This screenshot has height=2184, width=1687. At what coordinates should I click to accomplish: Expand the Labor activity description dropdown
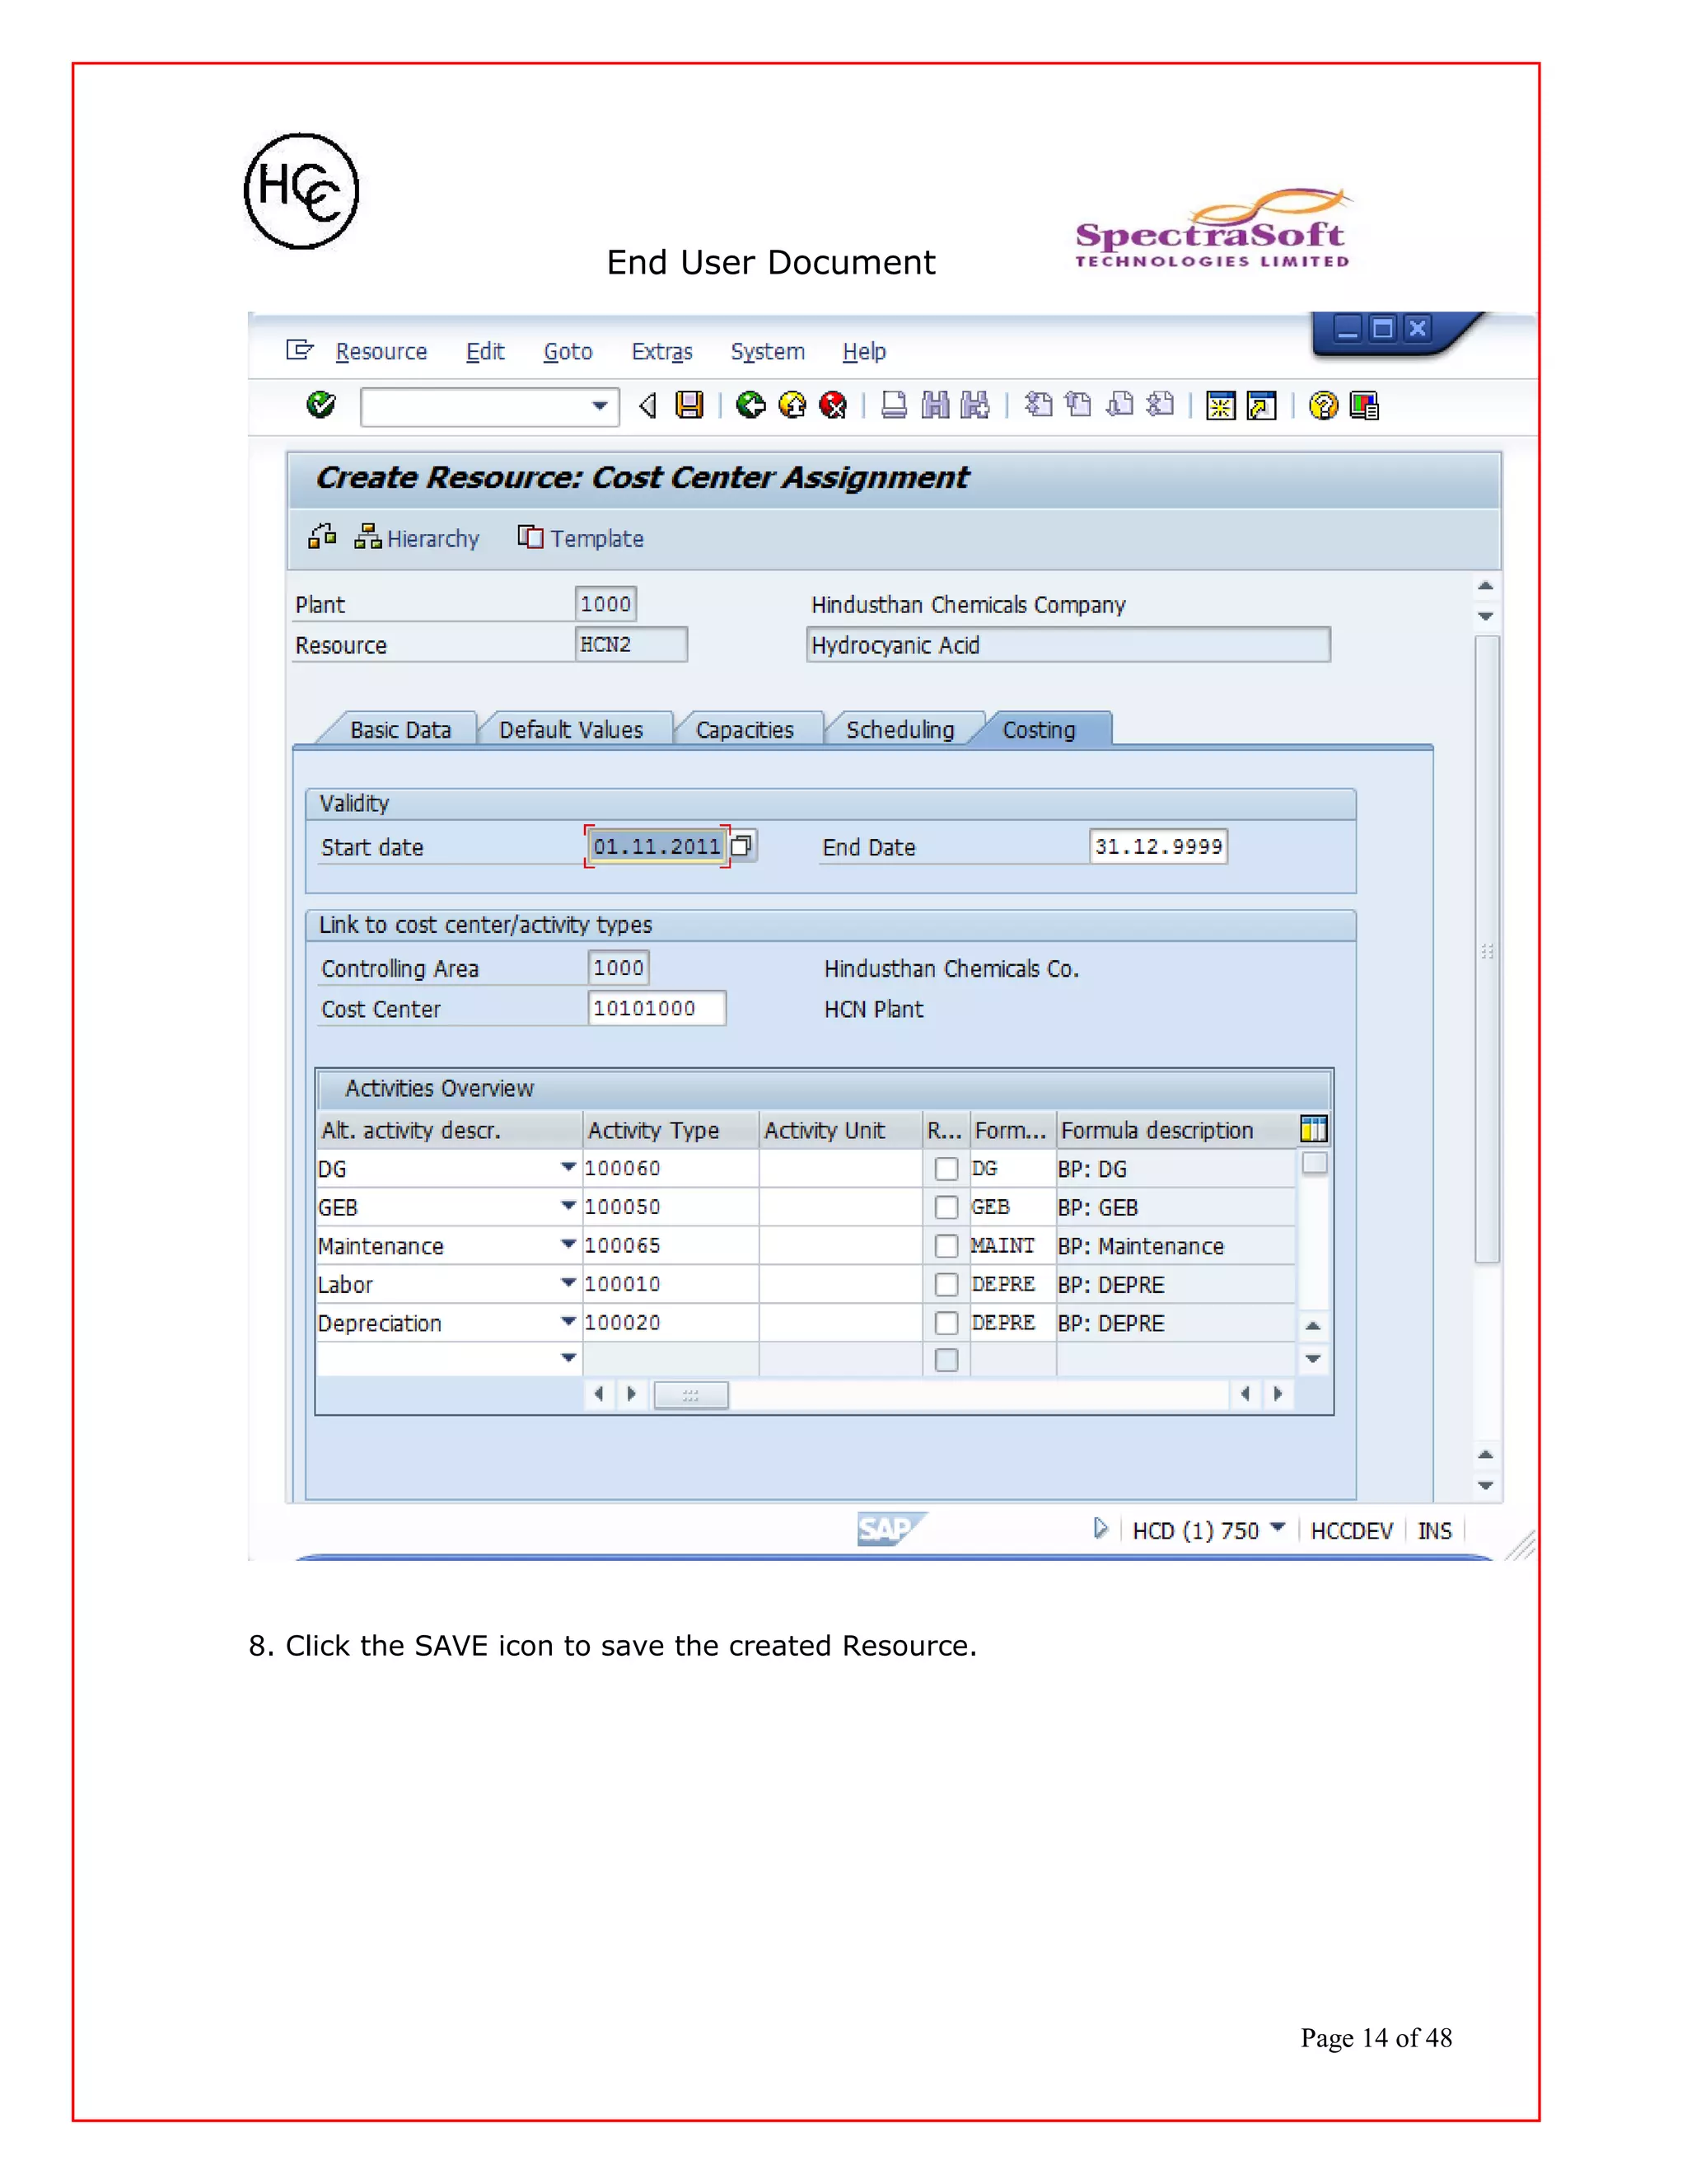pos(568,1283)
